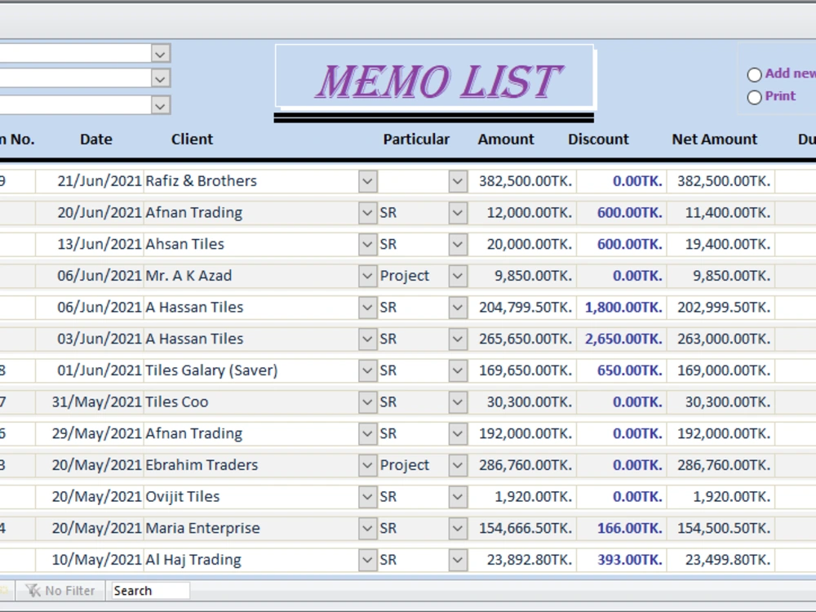This screenshot has width=816, height=612.
Task: Click the Discount column header
Action: point(598,140)
